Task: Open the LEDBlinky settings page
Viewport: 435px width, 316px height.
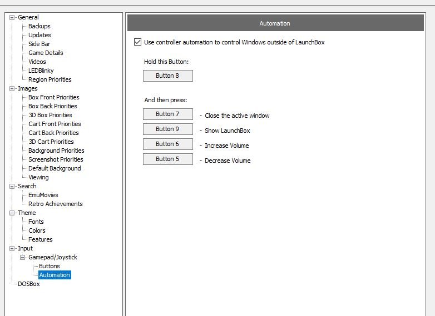Action: 41,71
